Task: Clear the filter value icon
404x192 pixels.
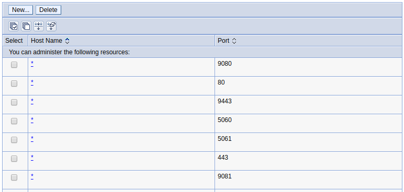Action: pyautogui.click(x=51, y=26)
